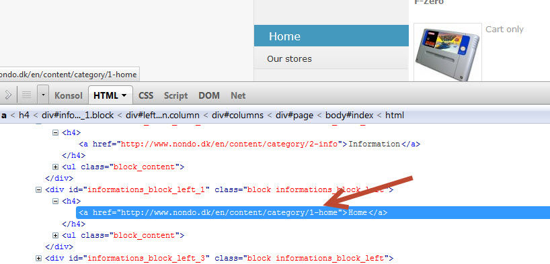
Task: Click the closing </div> tag above informations_block_left_1
Action: (x=59, y=178)
